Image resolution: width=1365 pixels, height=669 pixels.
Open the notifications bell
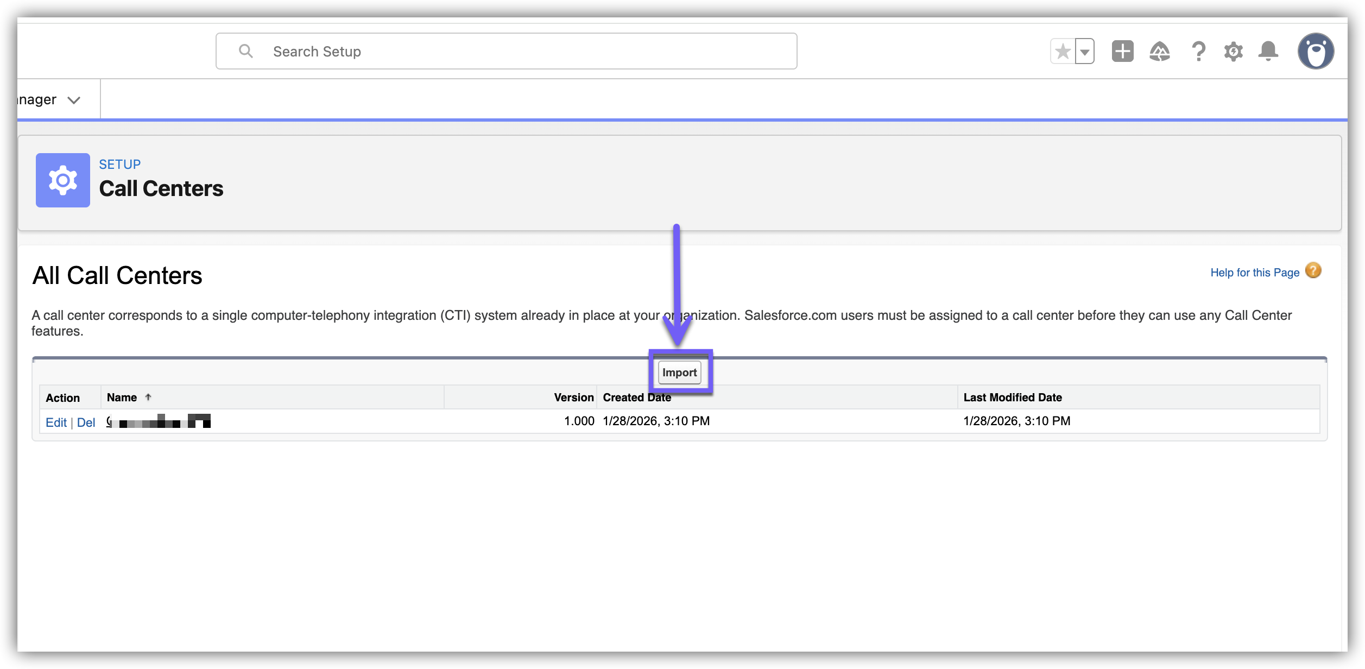1268,52
